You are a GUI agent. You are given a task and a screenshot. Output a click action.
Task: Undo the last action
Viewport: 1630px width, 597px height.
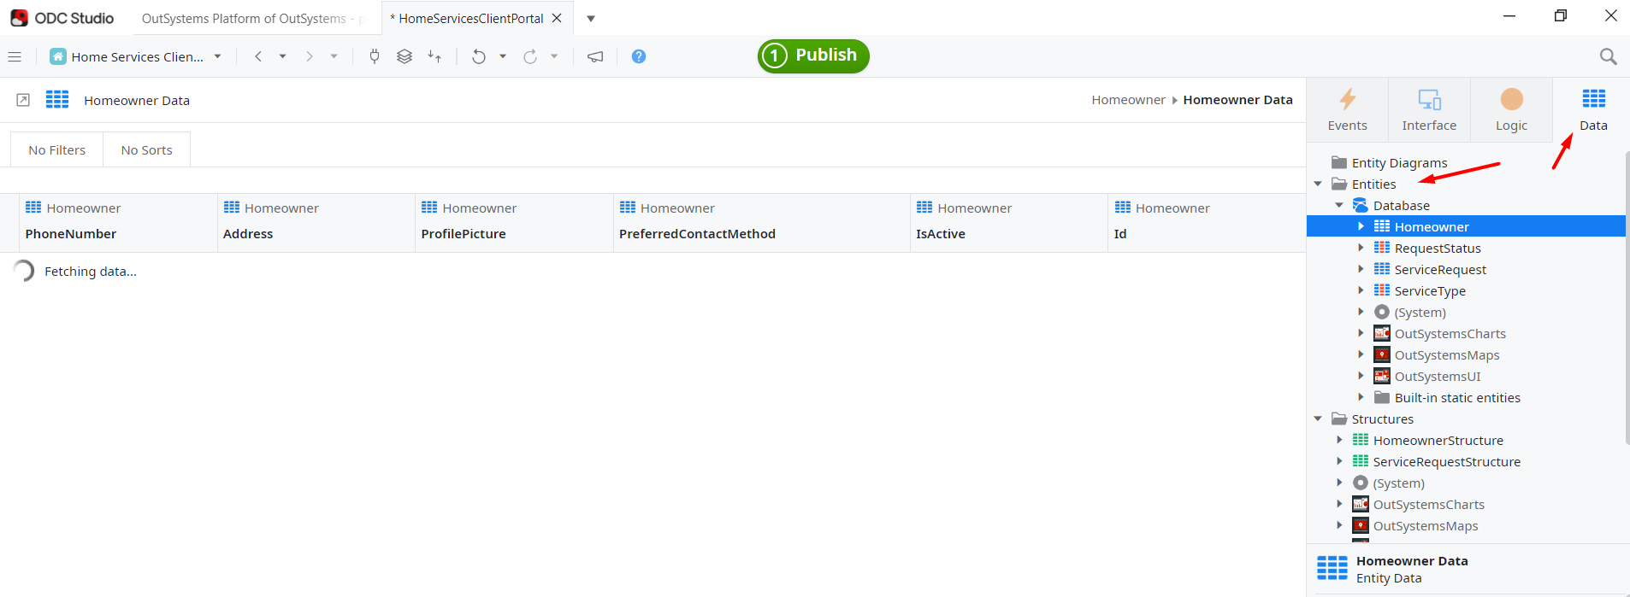tap(479, 56)
